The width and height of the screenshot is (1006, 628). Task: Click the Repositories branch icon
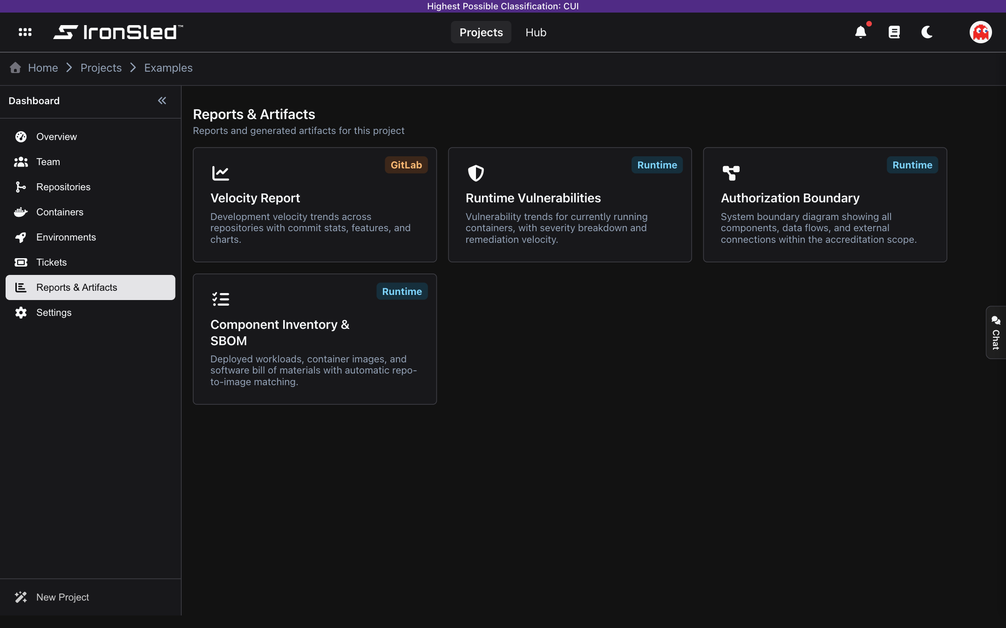21,187
